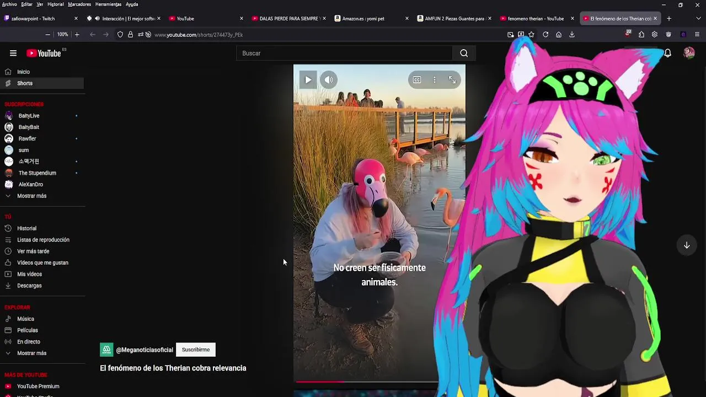706x397 pixels.
Task: Open the Herramientas menu
Action: (108, 4)
